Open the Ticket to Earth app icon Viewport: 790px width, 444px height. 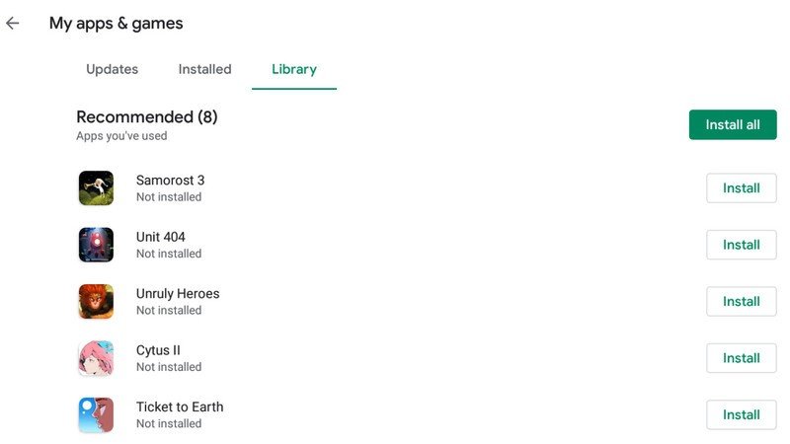pyautogui.click(x=96, y=415)
